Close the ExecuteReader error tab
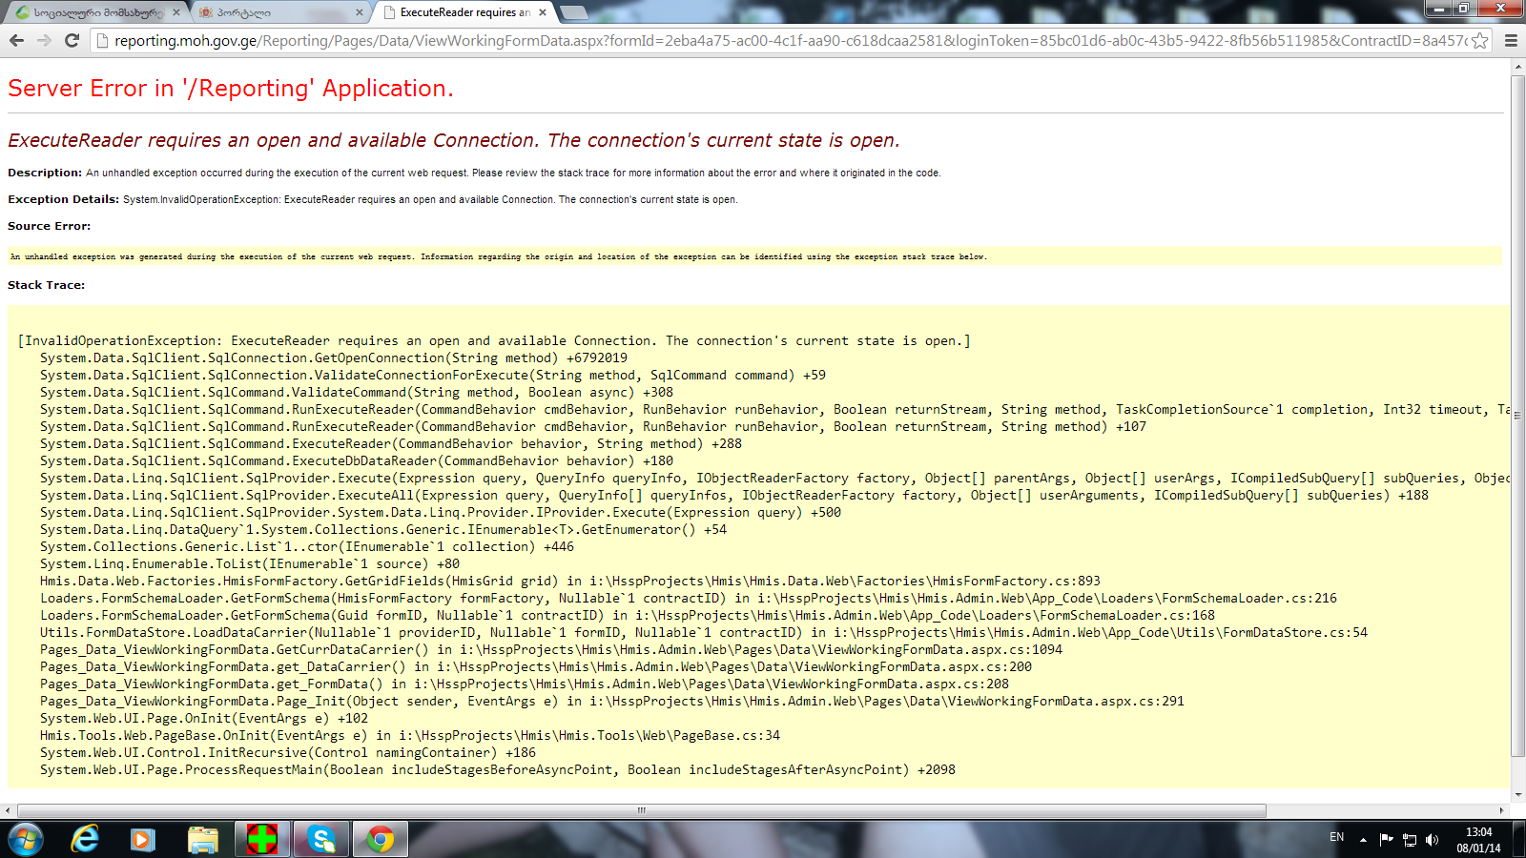This screenshot has width=1526, height=858. (x=543, y=12)
